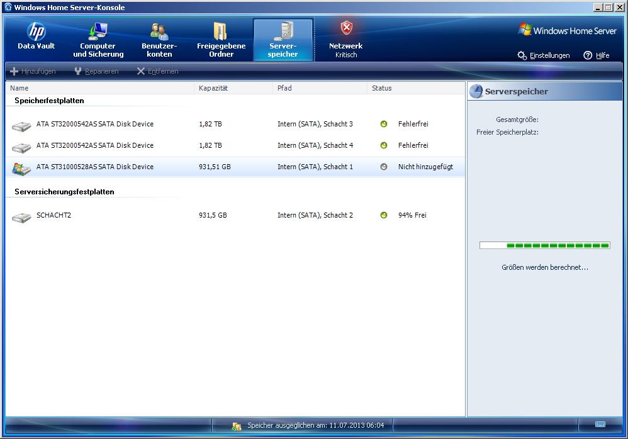Click the green status indicator for SCHACHT2

[x=384, y=215]
